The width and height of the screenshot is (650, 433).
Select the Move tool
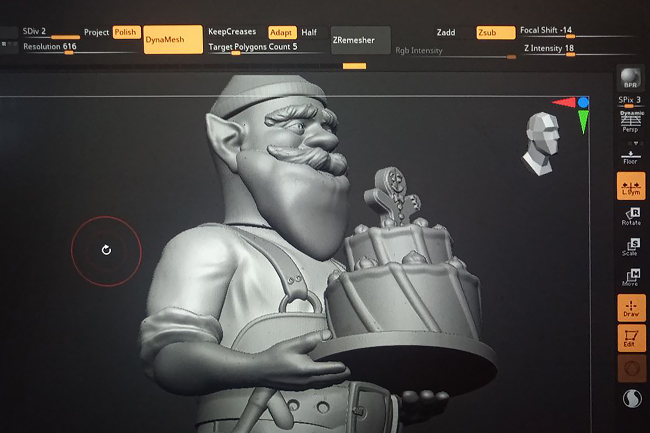point(631,278)
